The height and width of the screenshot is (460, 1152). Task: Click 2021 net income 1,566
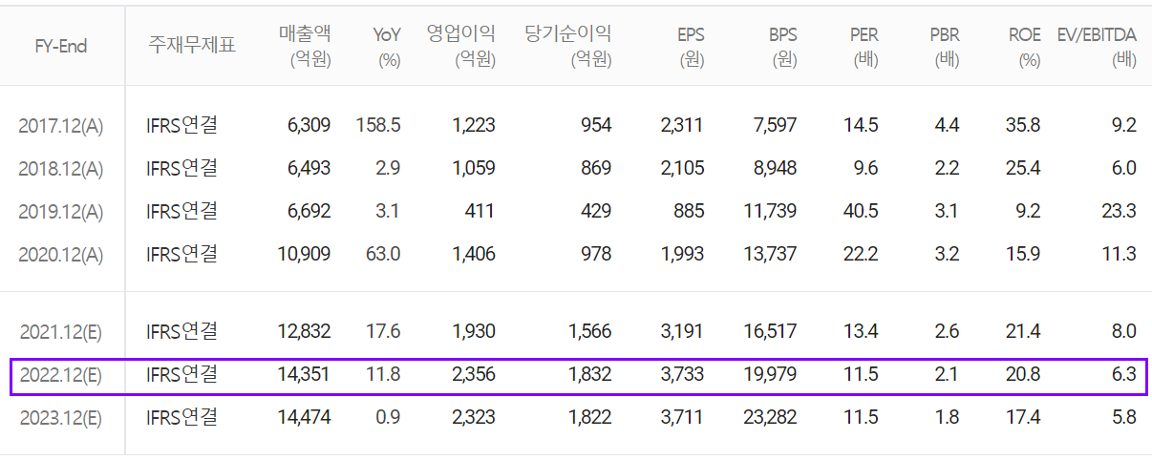click(589, 331)
